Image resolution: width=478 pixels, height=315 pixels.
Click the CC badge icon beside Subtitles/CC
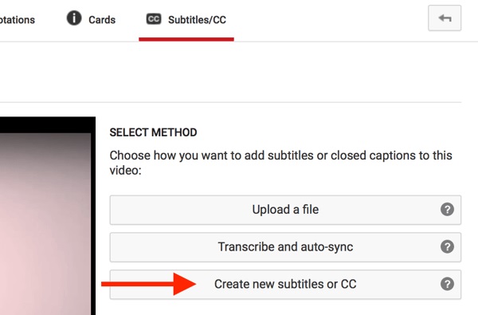tap(154, 19)
